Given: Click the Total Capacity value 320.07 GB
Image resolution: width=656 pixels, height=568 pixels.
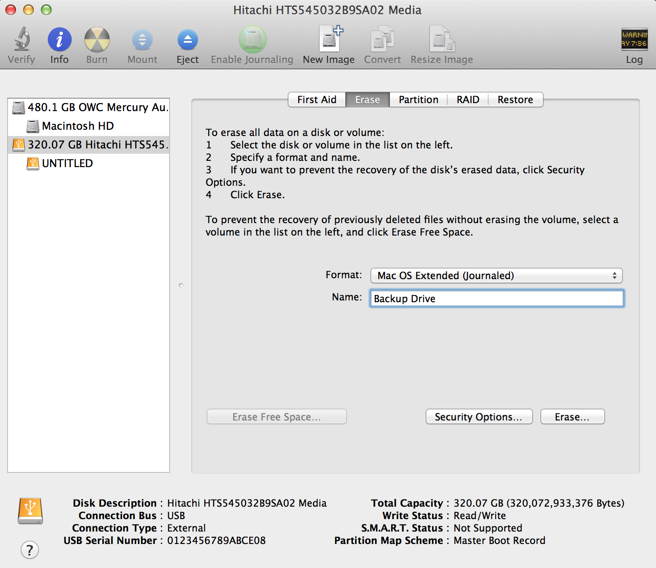Looking at the screenshot, I should [x=539, y=503].
